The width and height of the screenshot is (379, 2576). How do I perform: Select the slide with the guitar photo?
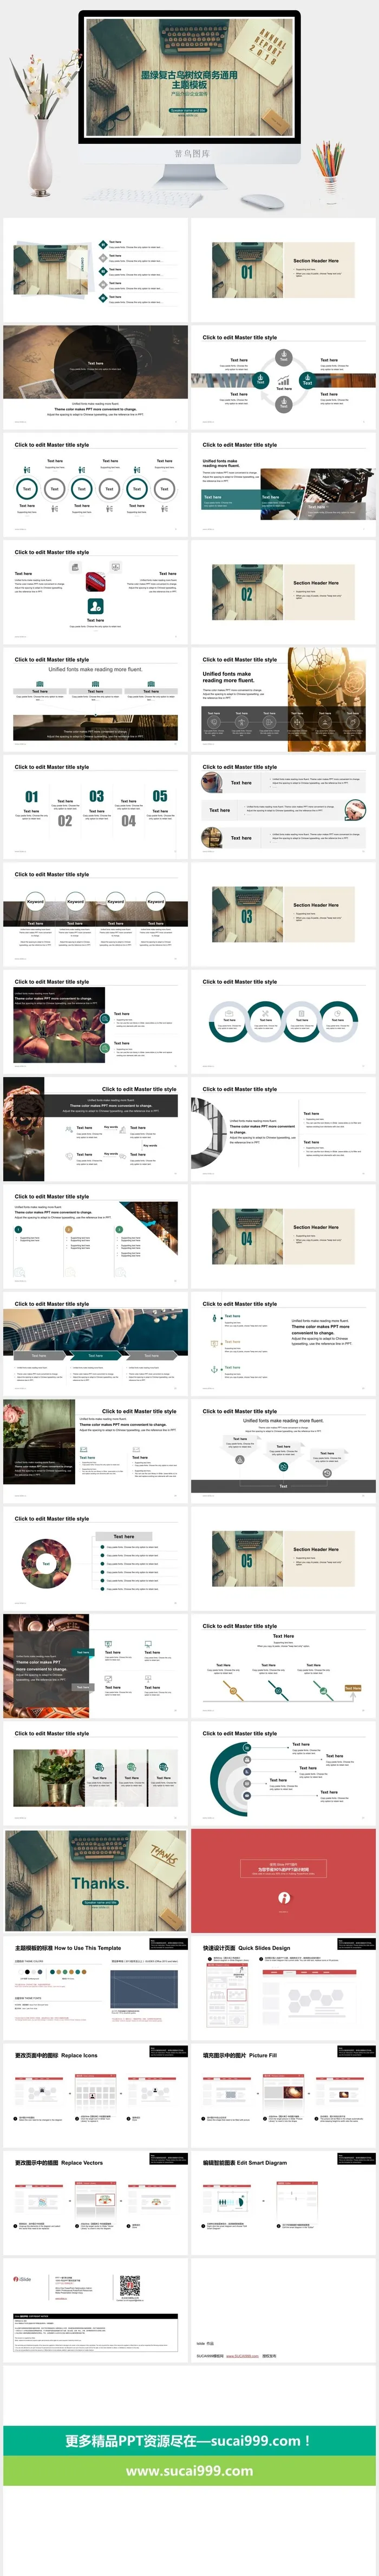click(x=95, y=1343)
